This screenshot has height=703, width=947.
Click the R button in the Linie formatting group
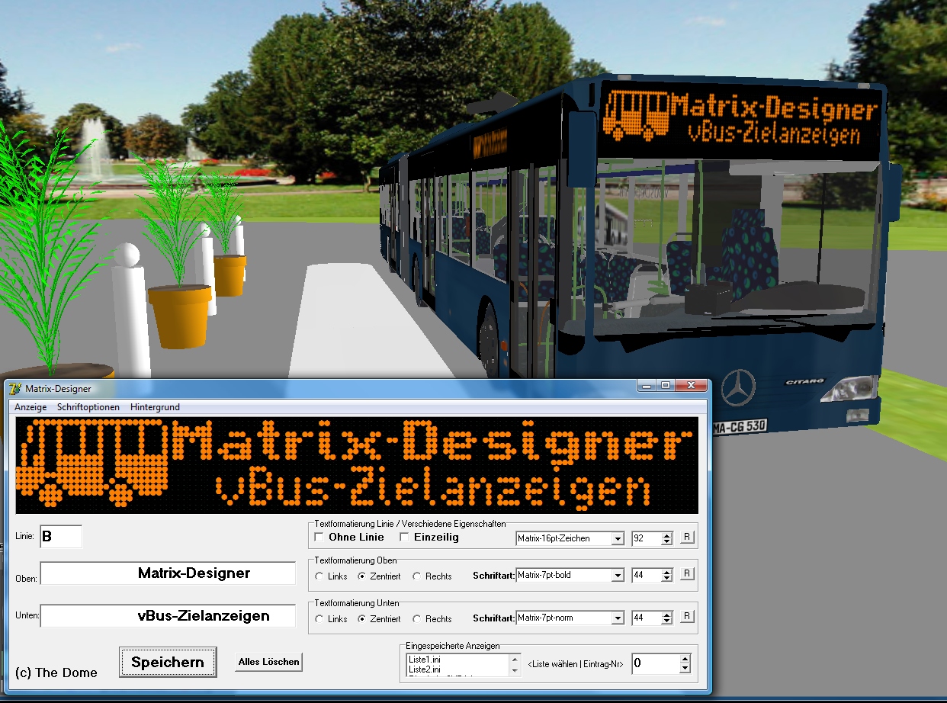(x=686, y=538)
